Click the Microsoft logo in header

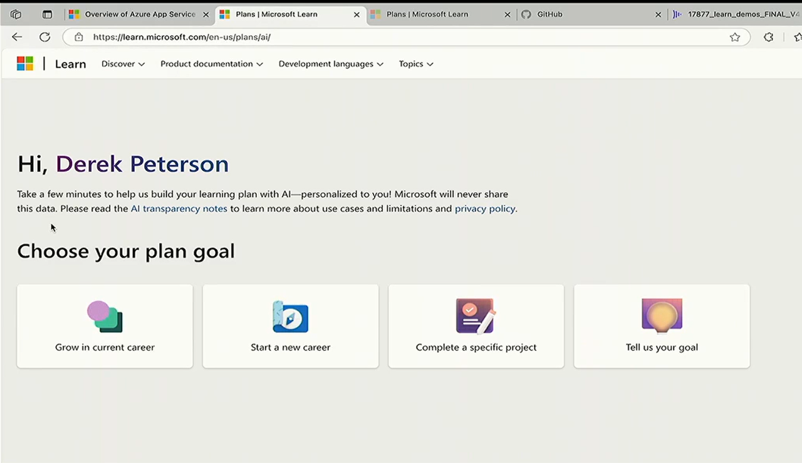[x=25, y=64]
